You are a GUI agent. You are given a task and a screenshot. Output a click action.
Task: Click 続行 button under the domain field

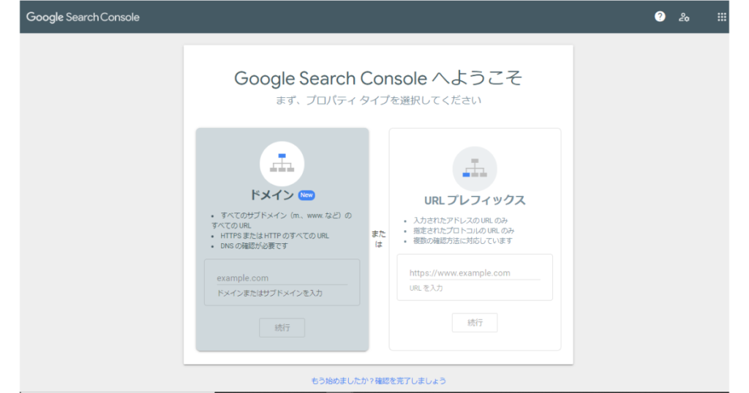pos(282,328)
